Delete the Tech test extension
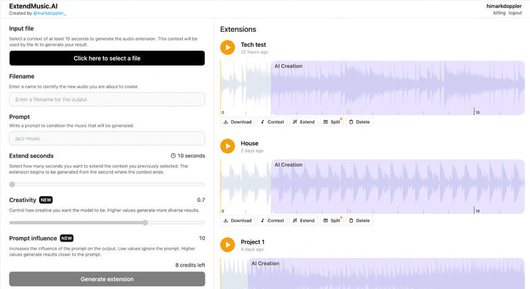Screen dimensions: 530x289 (x=359, y=122)
